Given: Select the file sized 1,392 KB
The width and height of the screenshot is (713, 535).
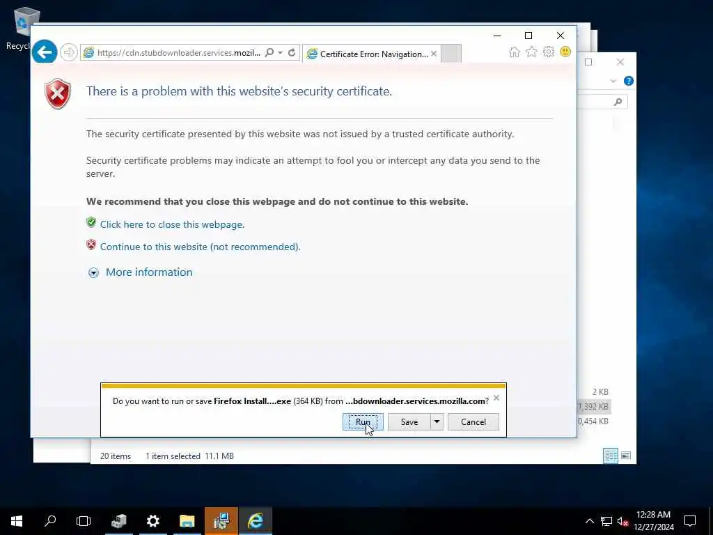Looking at the screenshot, I should 594,407.
